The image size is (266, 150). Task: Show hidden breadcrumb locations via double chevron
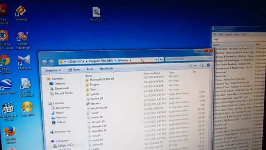click(65, 62)
